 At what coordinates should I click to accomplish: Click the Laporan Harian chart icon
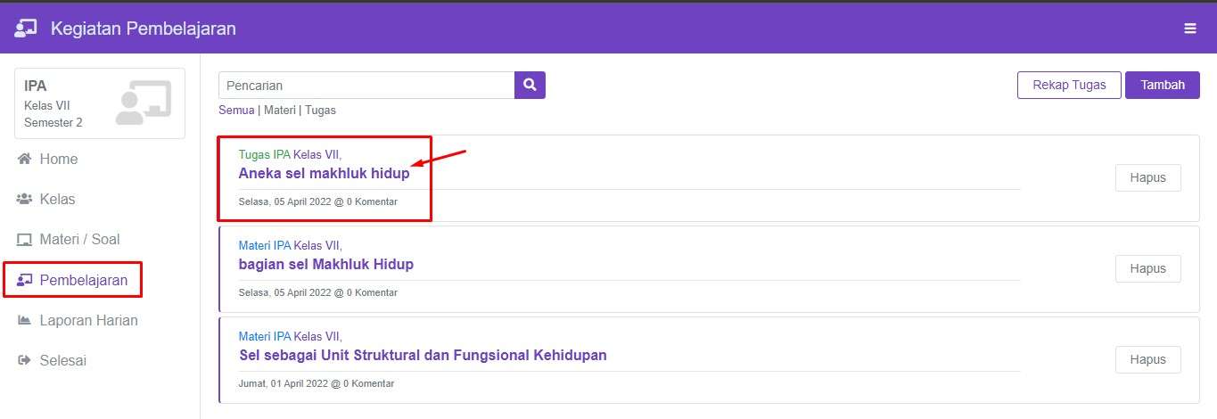click(x=25, y=320)
